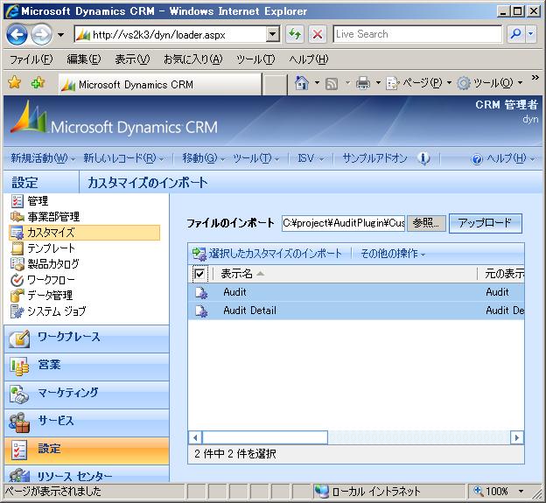
Task: Refresh the page using the green arrows icon
Action: (x=295, y=34)
